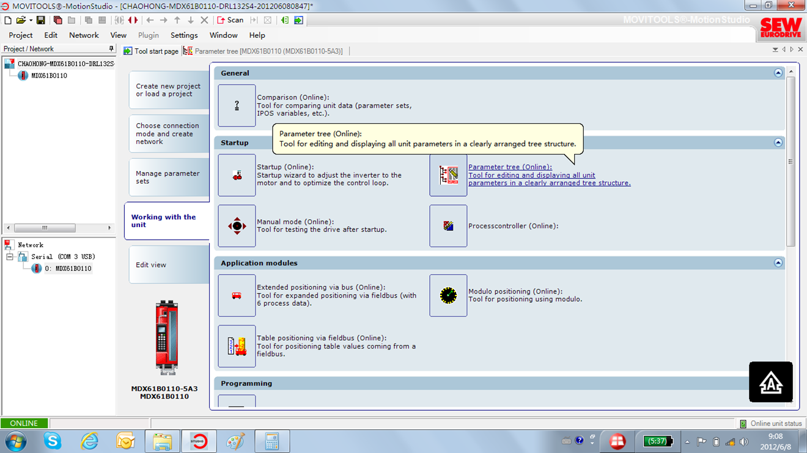Select MDX61B0110 device in project tree
This screenshot has width=807, height=453.
49,76
